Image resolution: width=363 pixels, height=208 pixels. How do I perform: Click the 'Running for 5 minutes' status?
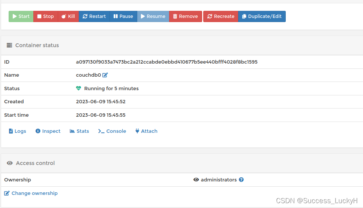pyautogui.click(x=111, y=88)
